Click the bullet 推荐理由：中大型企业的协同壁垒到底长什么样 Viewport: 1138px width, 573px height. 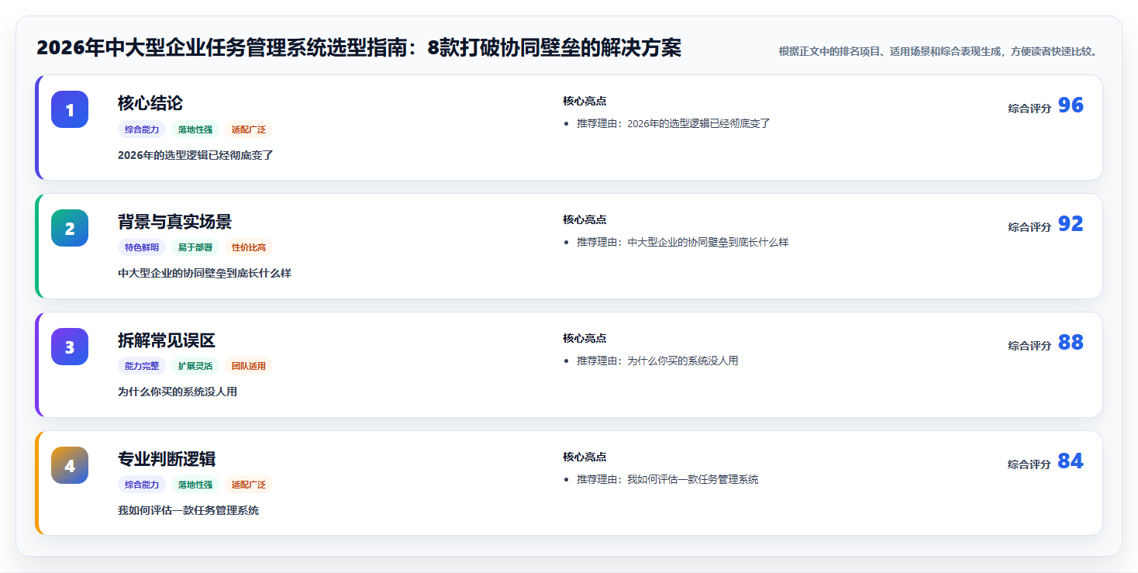[682, 242]
